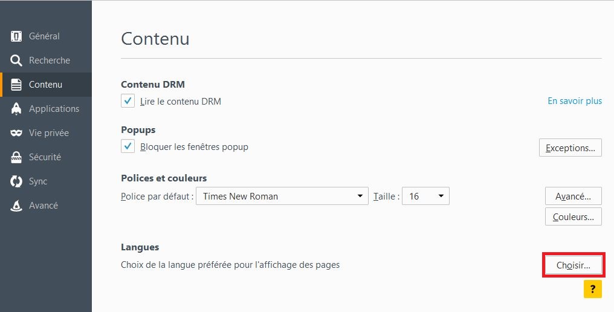Open the Times New Roman font dropdown
The height and width of the screenshot is (312, 614).
282,196
